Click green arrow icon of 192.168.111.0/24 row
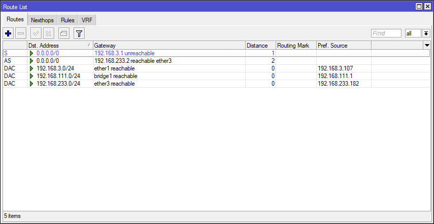434x224 pixels. click(31, 76)
